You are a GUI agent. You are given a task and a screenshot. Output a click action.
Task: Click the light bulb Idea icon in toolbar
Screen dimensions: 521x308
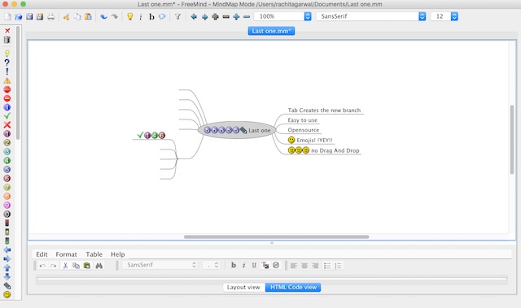[x=130, y=16]
